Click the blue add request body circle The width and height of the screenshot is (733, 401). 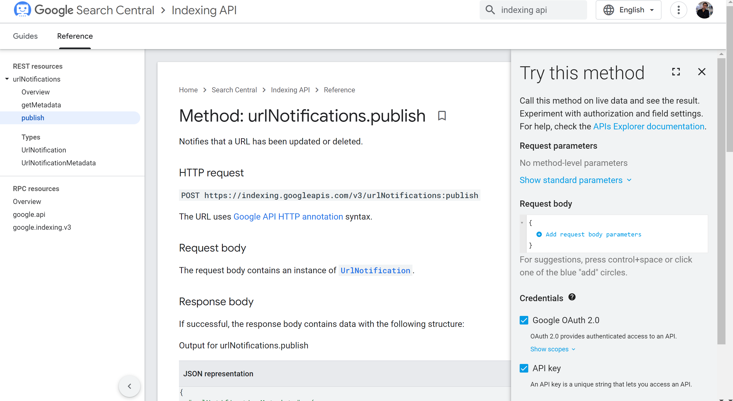pos(539,235)
